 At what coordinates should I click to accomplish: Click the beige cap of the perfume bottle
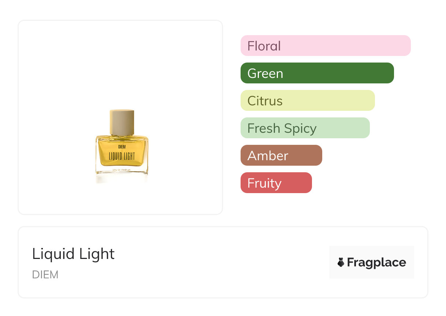tap(122, 122)
